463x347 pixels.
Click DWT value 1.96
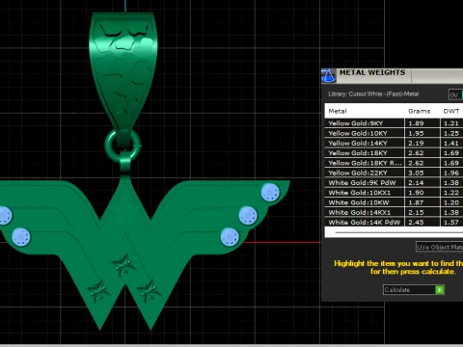coord(451,173)
